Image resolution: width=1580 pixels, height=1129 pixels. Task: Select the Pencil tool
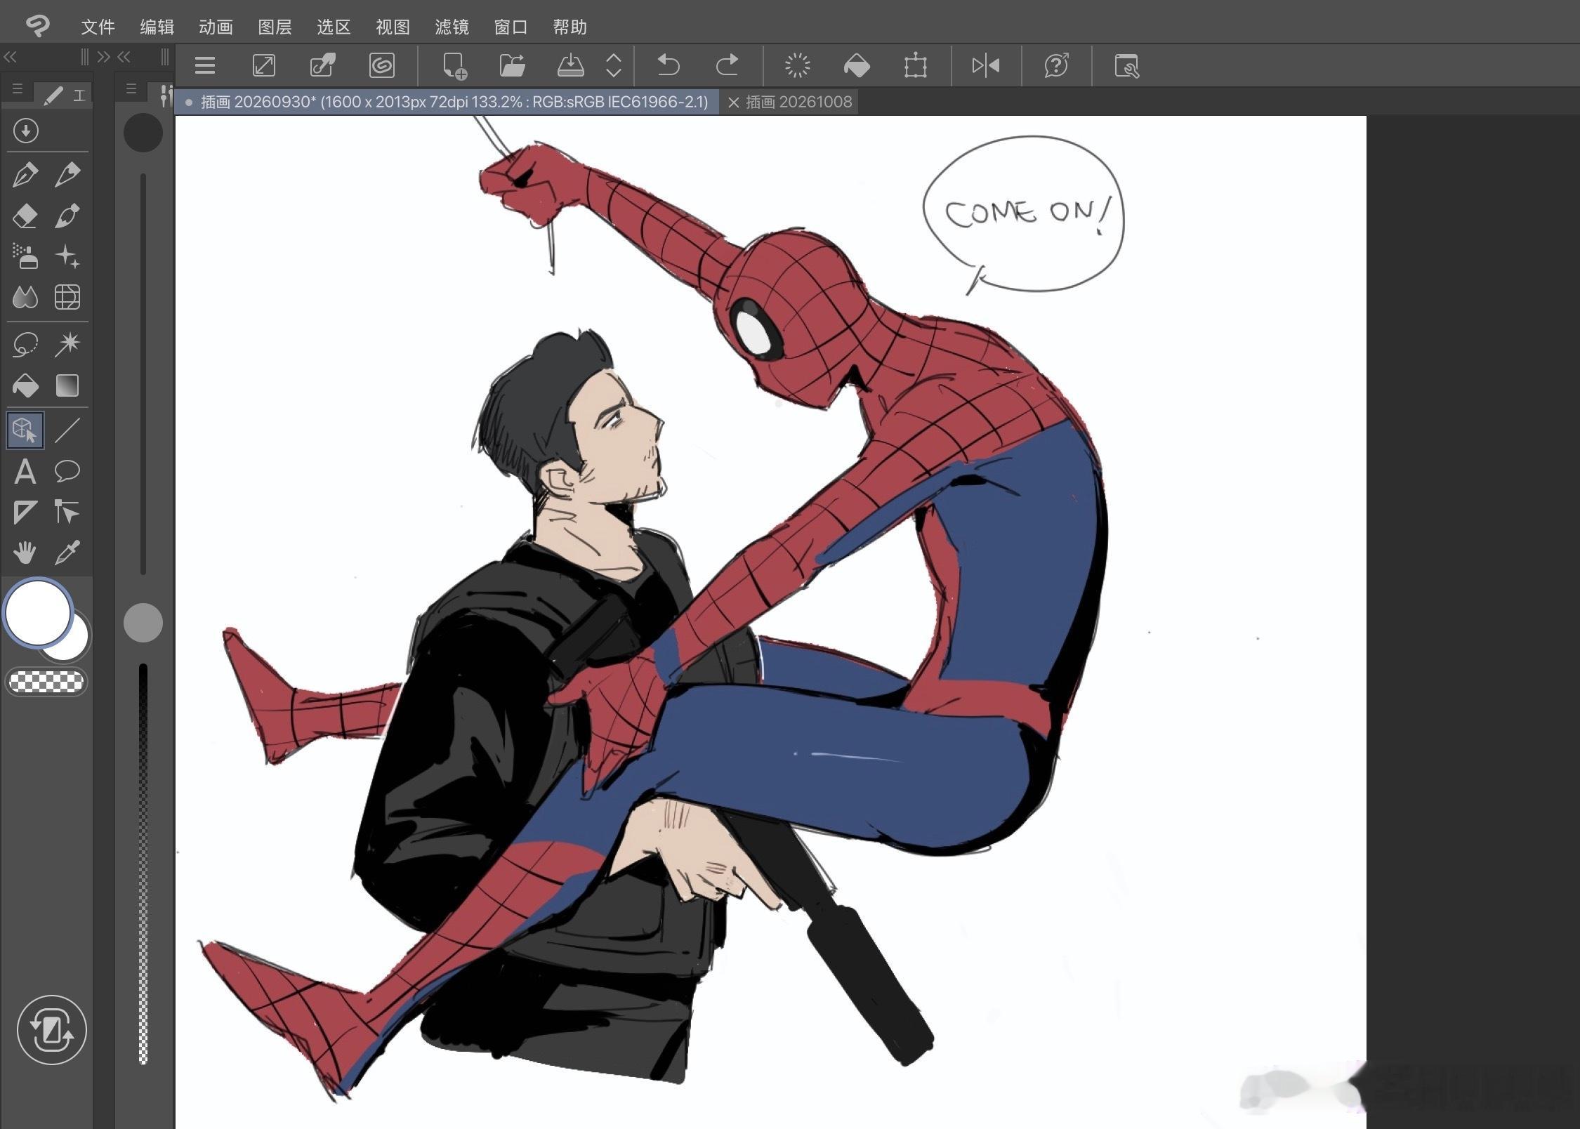(x=67, y=173)
